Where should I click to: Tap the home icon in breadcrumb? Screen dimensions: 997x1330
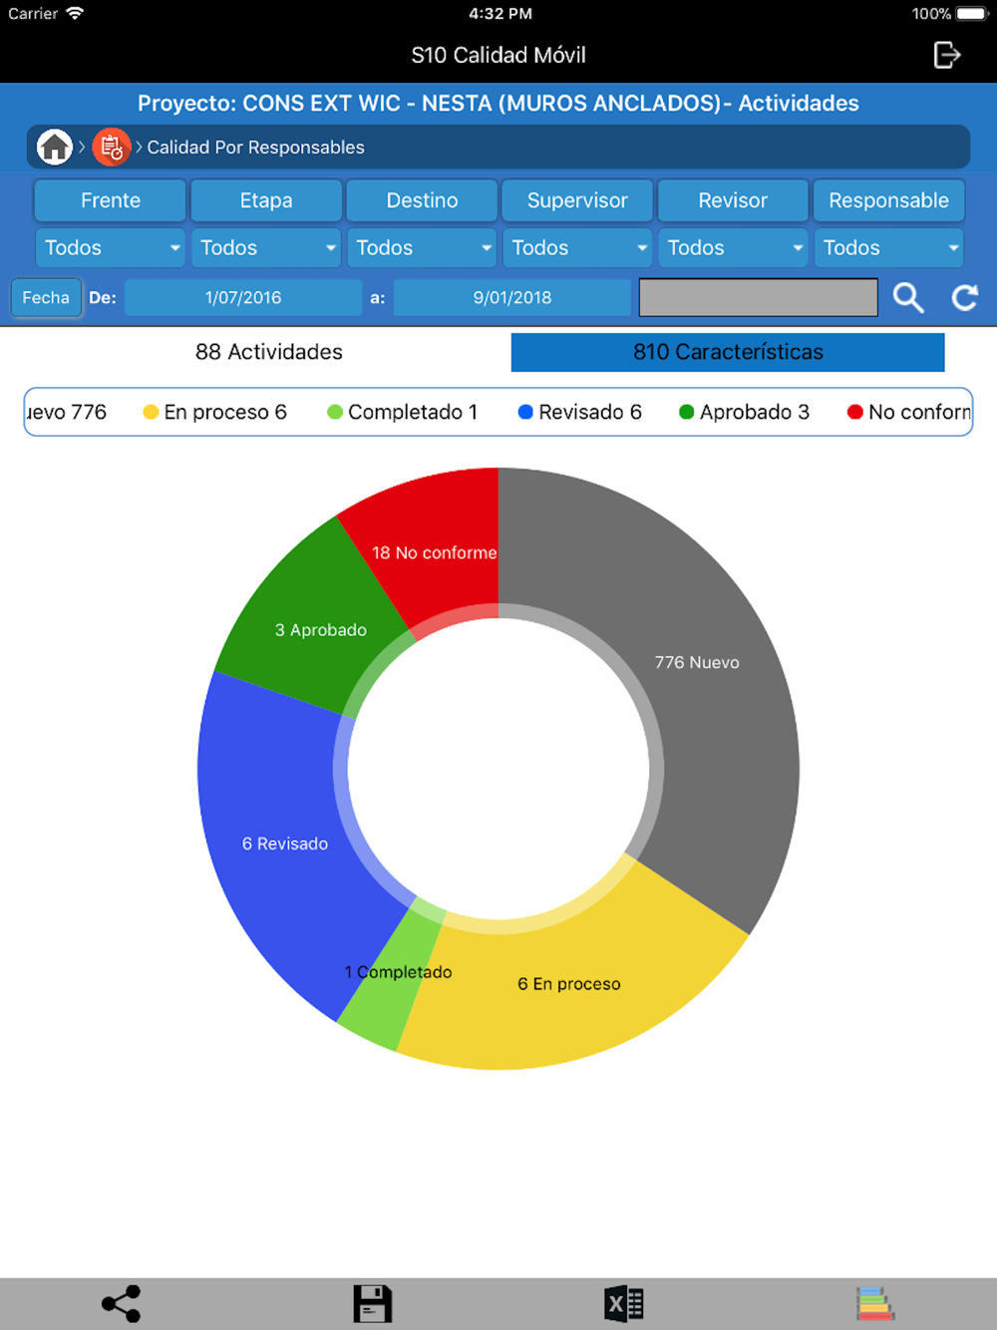coord(55,148)
